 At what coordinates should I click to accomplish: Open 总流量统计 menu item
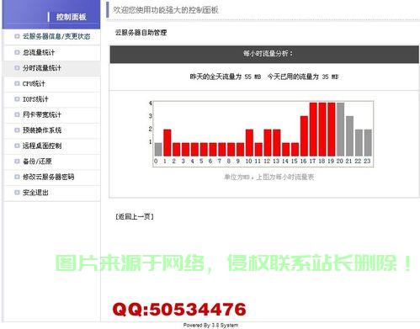click(x=39, y=52)
